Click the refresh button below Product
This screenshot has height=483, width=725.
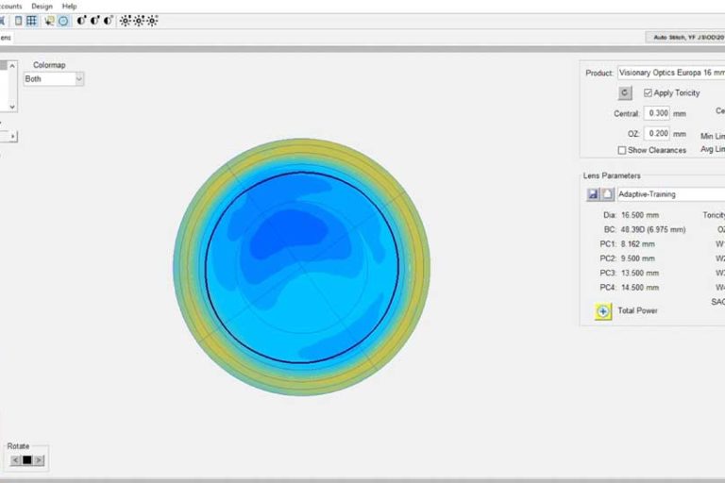pyautogui.click(x=625, y=92)
